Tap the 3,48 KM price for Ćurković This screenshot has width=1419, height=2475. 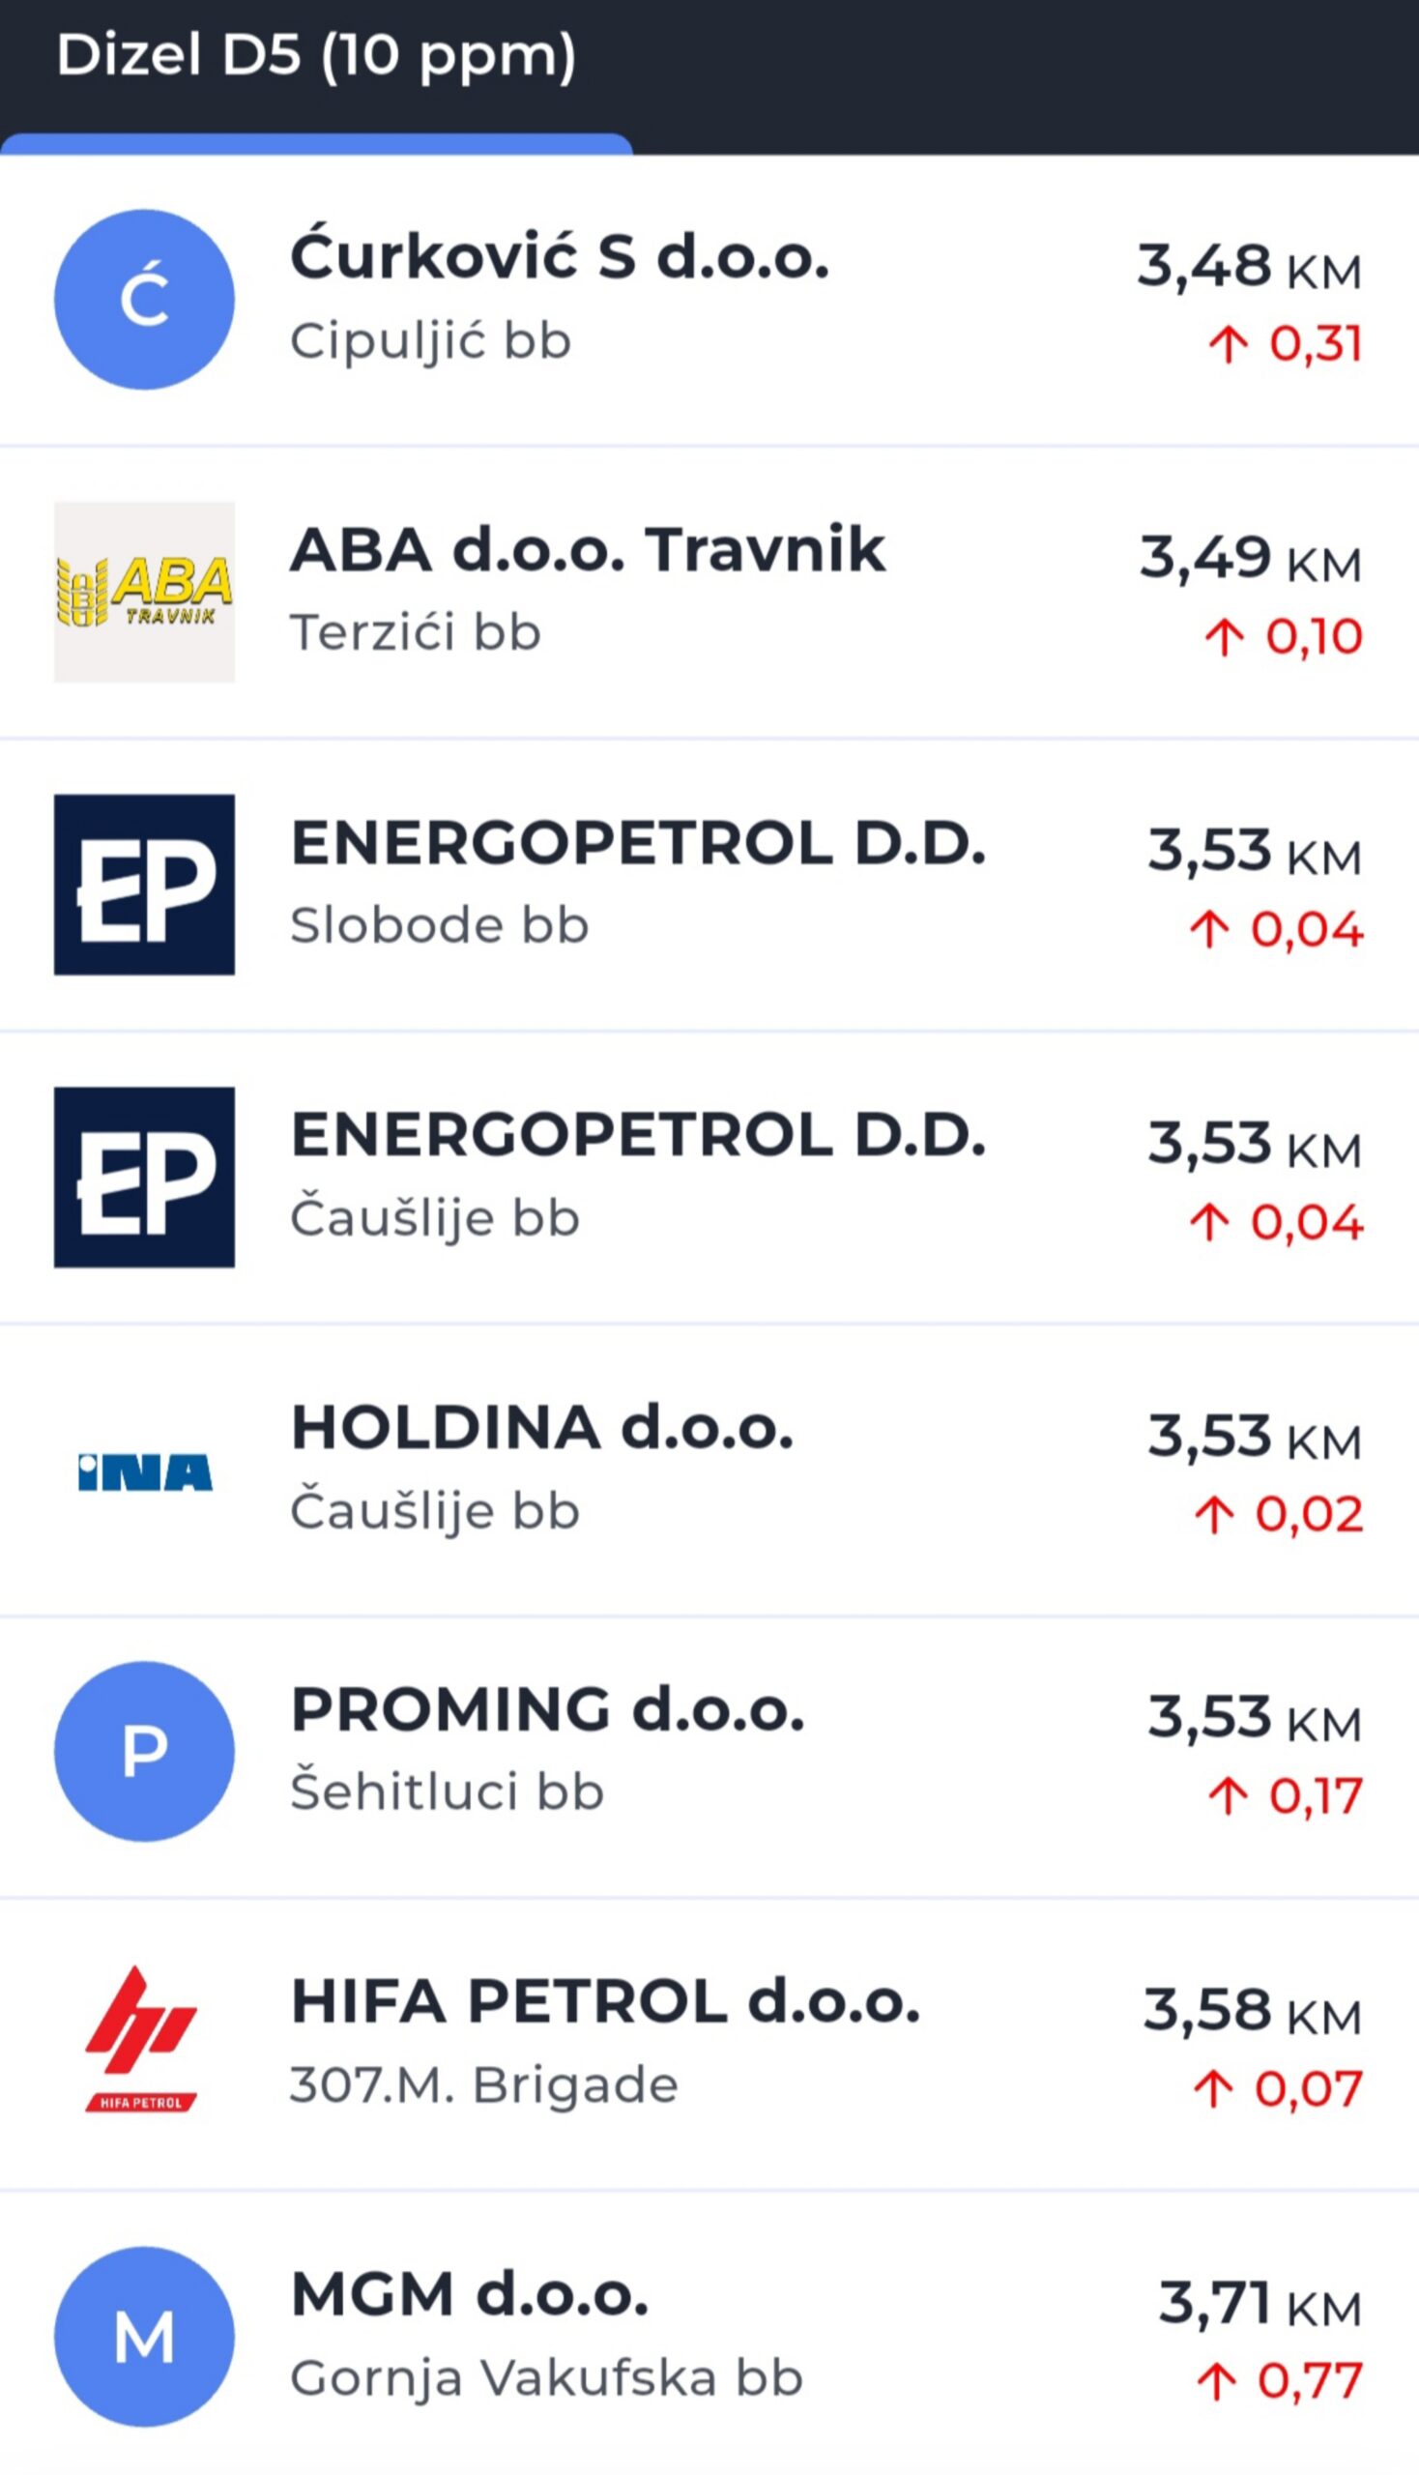coord(1249,266)
